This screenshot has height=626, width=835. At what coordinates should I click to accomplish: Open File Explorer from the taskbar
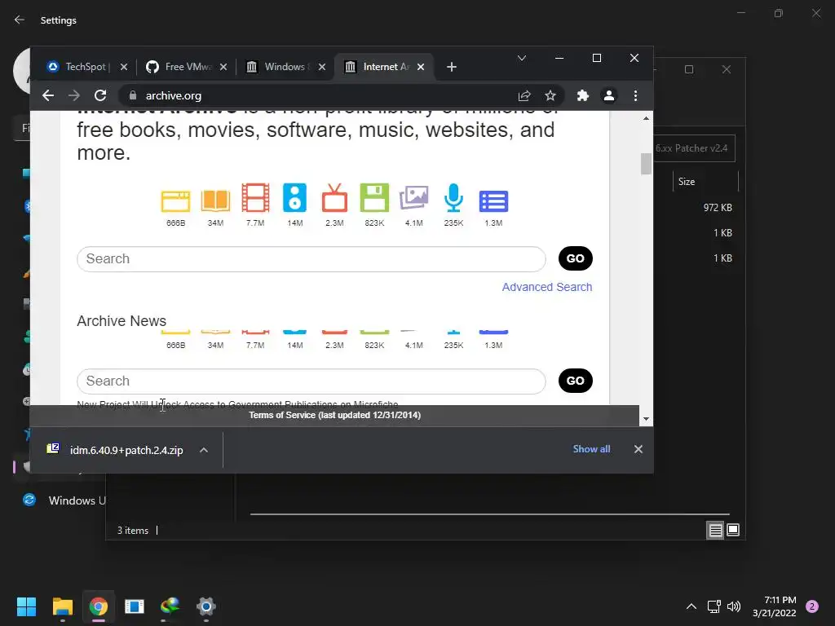[x=62, y=606]
